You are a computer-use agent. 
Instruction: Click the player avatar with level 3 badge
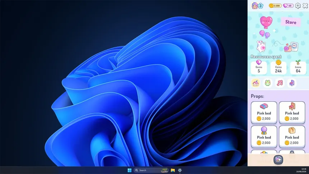(257, 5)
